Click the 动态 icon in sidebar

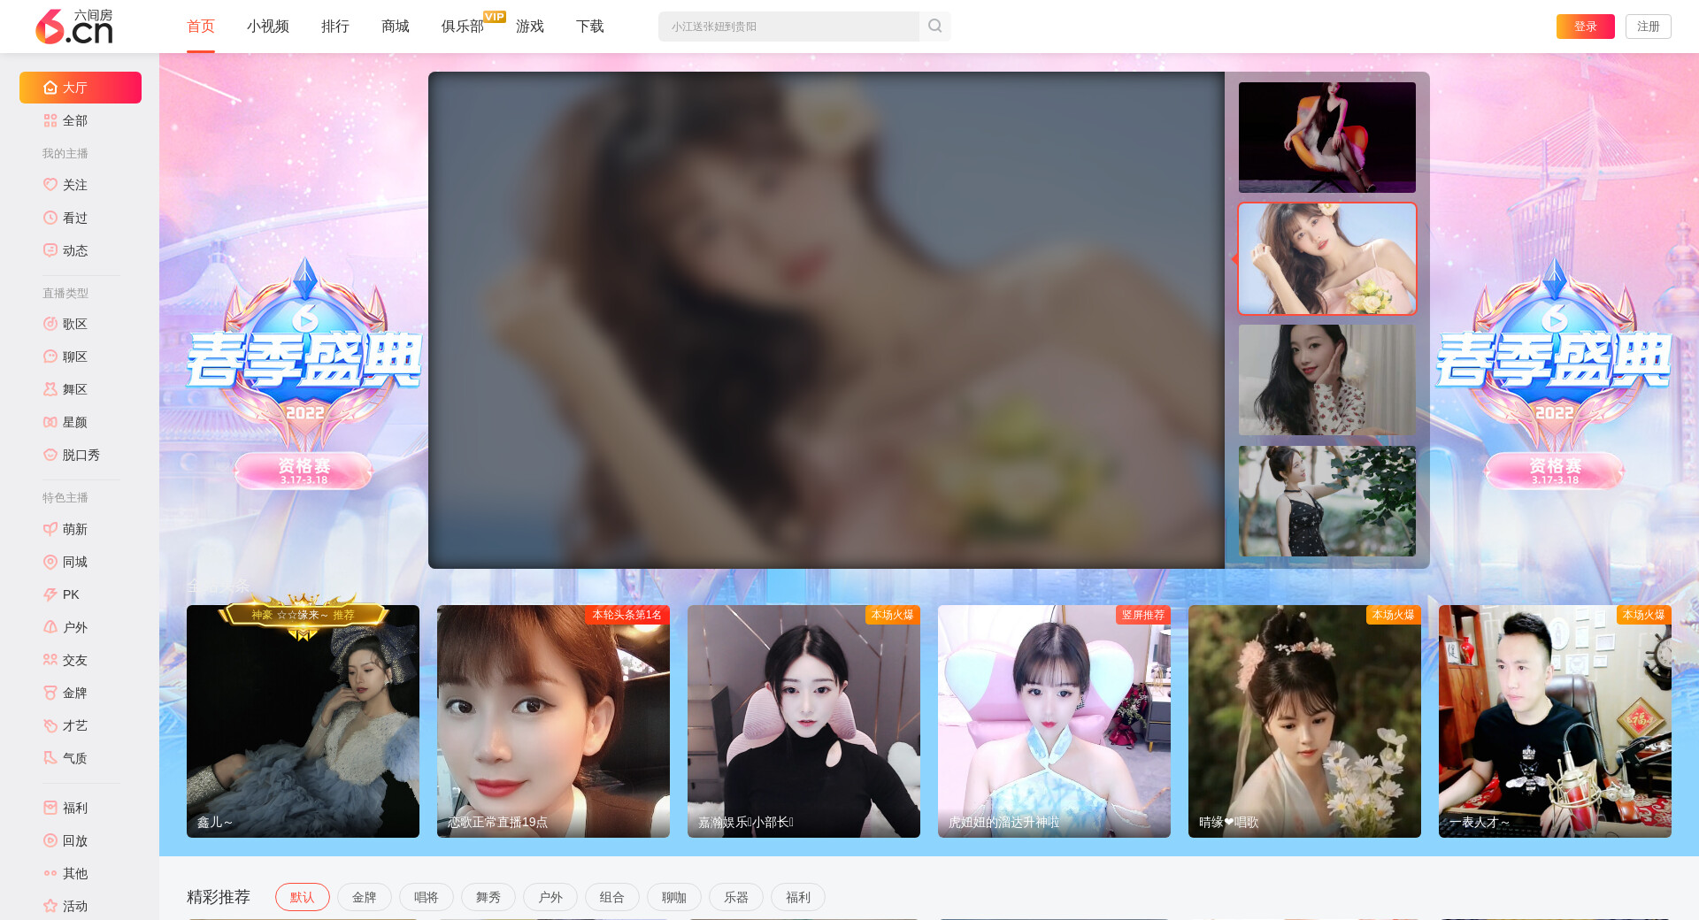pos(50,250)
